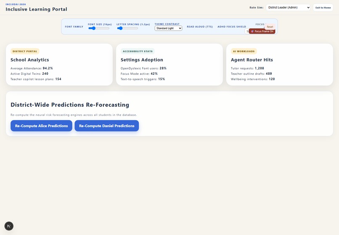Open the Theme Contrast dropdown
339x235 pixels.
[x=168, y=28]
